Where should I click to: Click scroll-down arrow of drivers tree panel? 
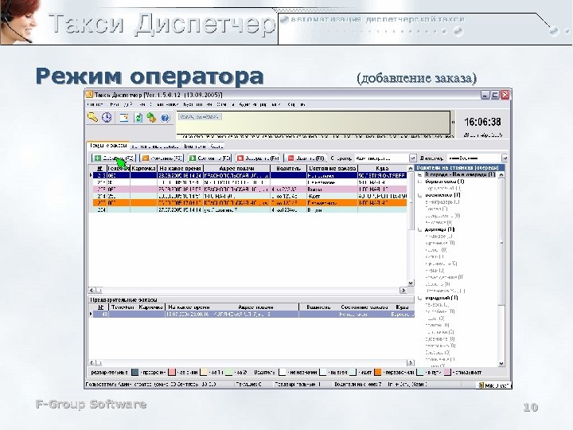501,363
